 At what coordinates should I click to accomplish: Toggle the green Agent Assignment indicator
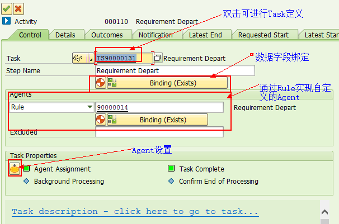click(x=26, y=168)
